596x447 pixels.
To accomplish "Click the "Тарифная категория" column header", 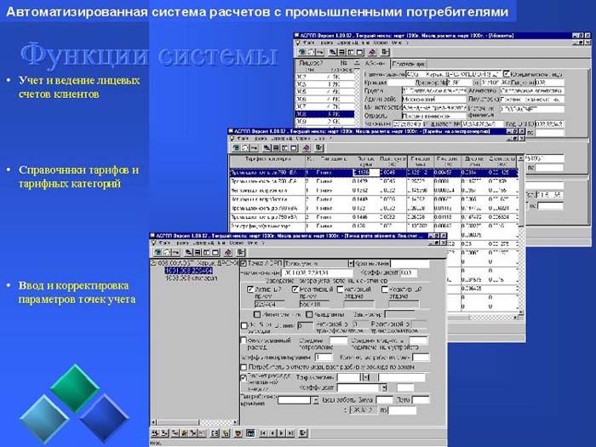I will click(264, 161).
